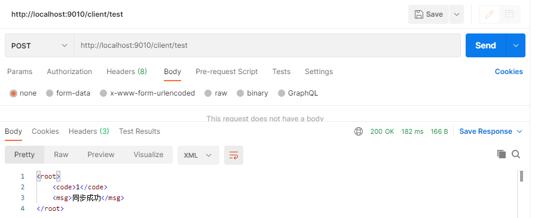Select the form-data body option
Viewport: 535px width, 218px height.
(x=68, y=93)
